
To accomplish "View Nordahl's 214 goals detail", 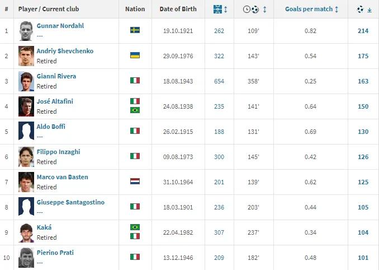I will tap(363, 31).
